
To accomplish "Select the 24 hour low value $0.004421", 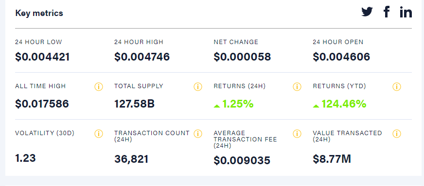I will tap(42, 57).
